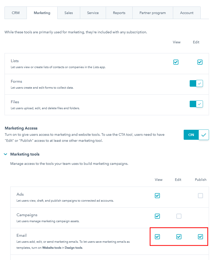Uncheck View permission for Email
This screenshot has height=260, width=217.
tap(157, 236)
